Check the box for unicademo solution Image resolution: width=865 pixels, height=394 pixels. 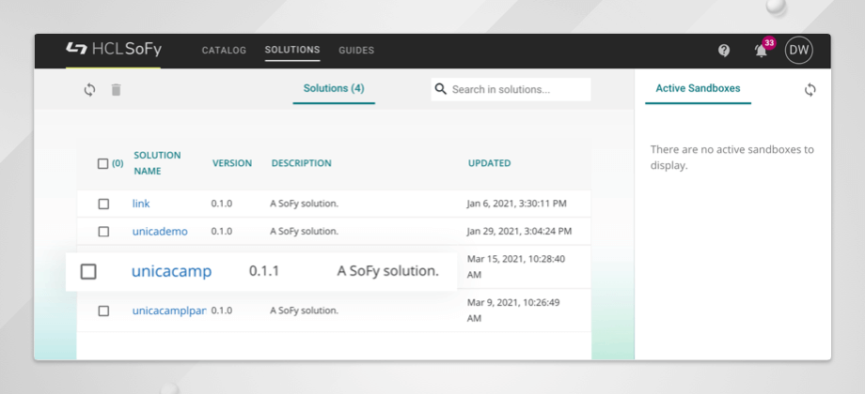(x=103, y=232)
